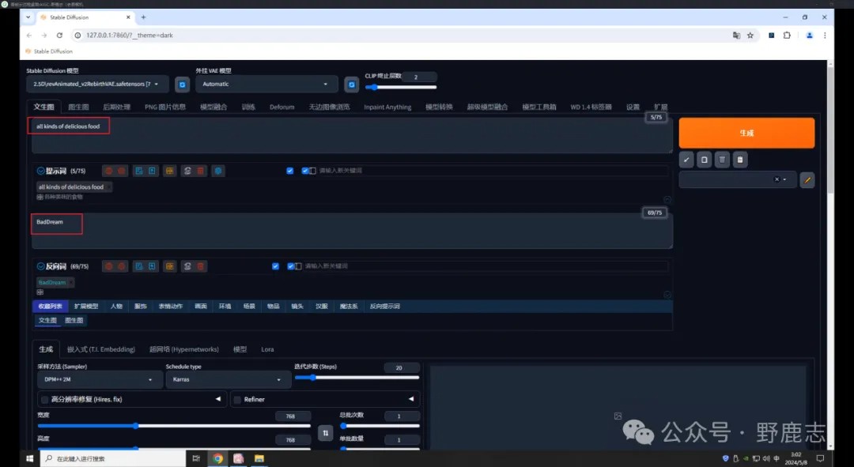Click the orange pencil edit-styles icon
Viewport: 854px width, 467px height.
pos(807,179)
